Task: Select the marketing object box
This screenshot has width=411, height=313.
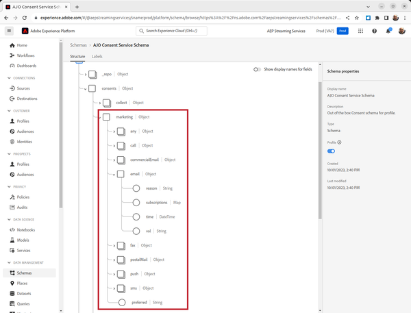Action: pyautogui.click(x=106, y=117)
